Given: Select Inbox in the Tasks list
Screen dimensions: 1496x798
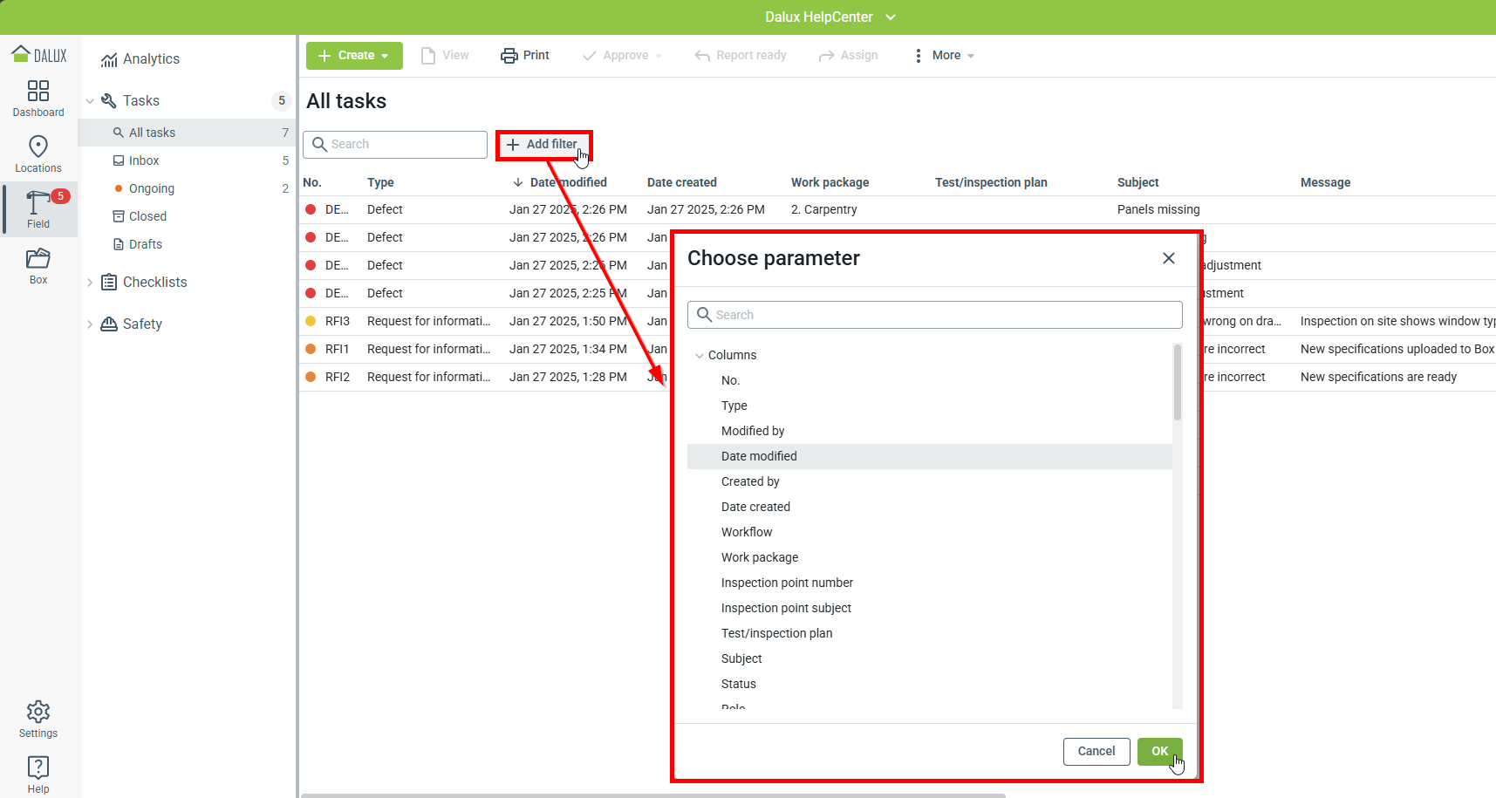Looking at the screenshot, I should [x=144, y=160].
